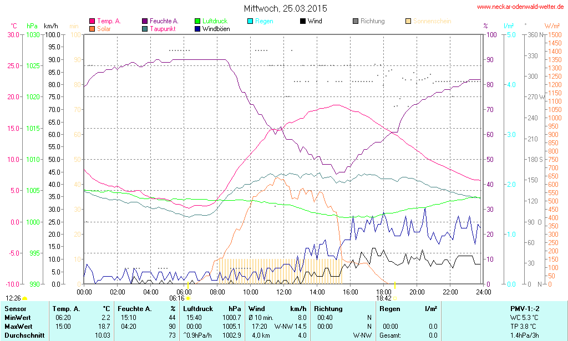Click the PMV-1:-2 heading in the table

pyautogui.click(x=524, y=308)
